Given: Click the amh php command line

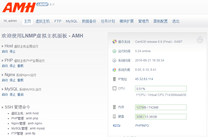Looking at the screenshot, I should coord(25,118).
